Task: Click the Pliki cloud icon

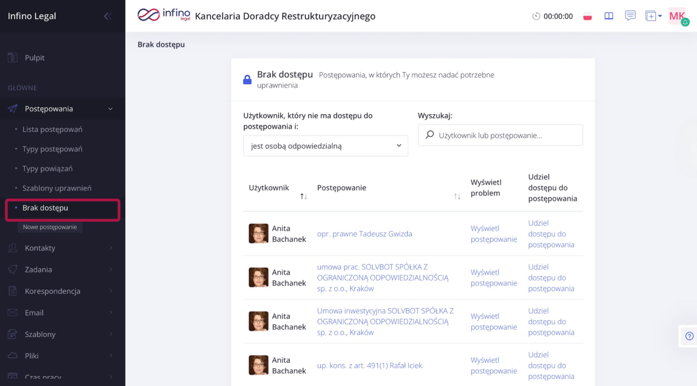Action: coord(13,356)
